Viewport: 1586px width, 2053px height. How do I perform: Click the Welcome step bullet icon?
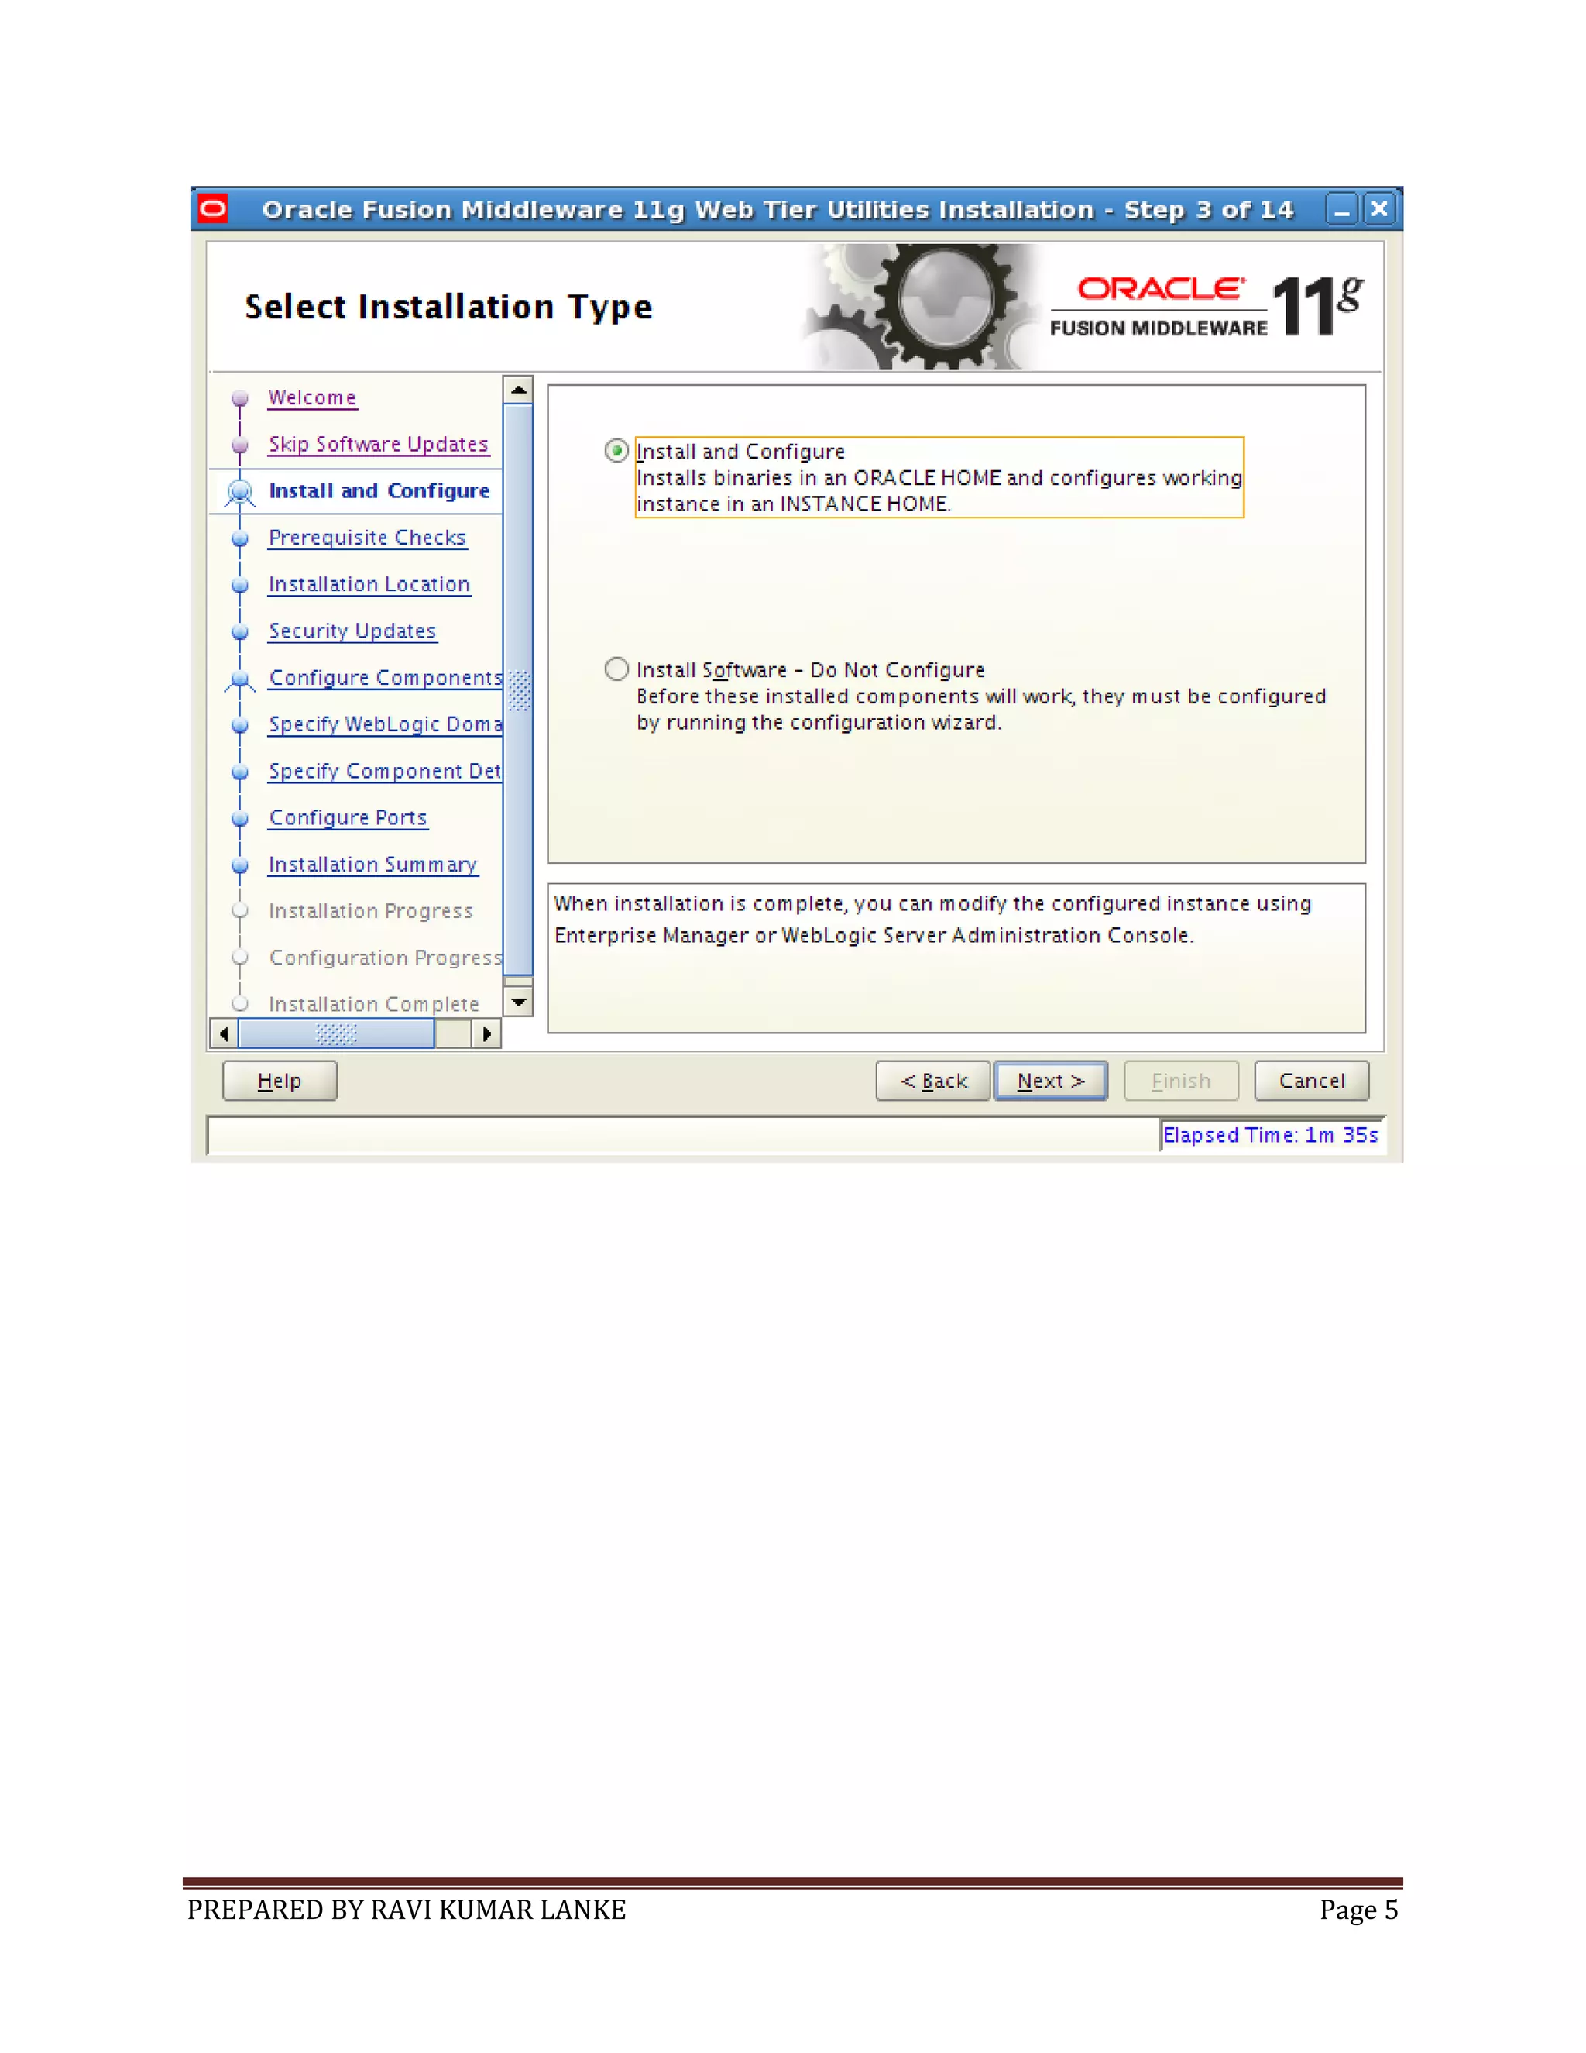[239, 397]
